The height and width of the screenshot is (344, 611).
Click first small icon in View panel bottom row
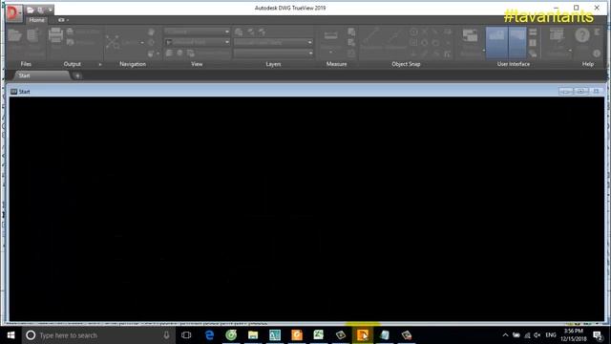pos(169,54)
